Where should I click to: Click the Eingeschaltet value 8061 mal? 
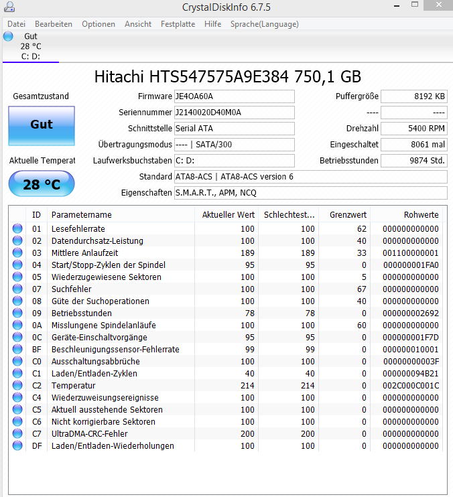pyautogui.click(x=414, y=145)
